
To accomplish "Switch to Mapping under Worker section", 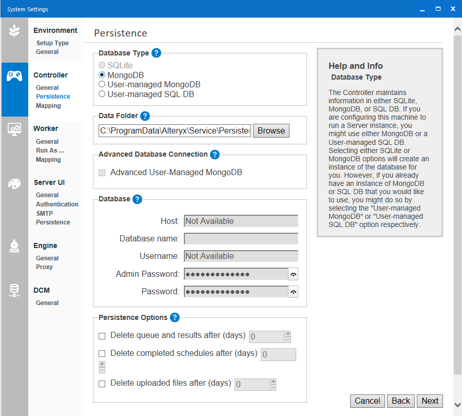I will click(x=48, y=159).
